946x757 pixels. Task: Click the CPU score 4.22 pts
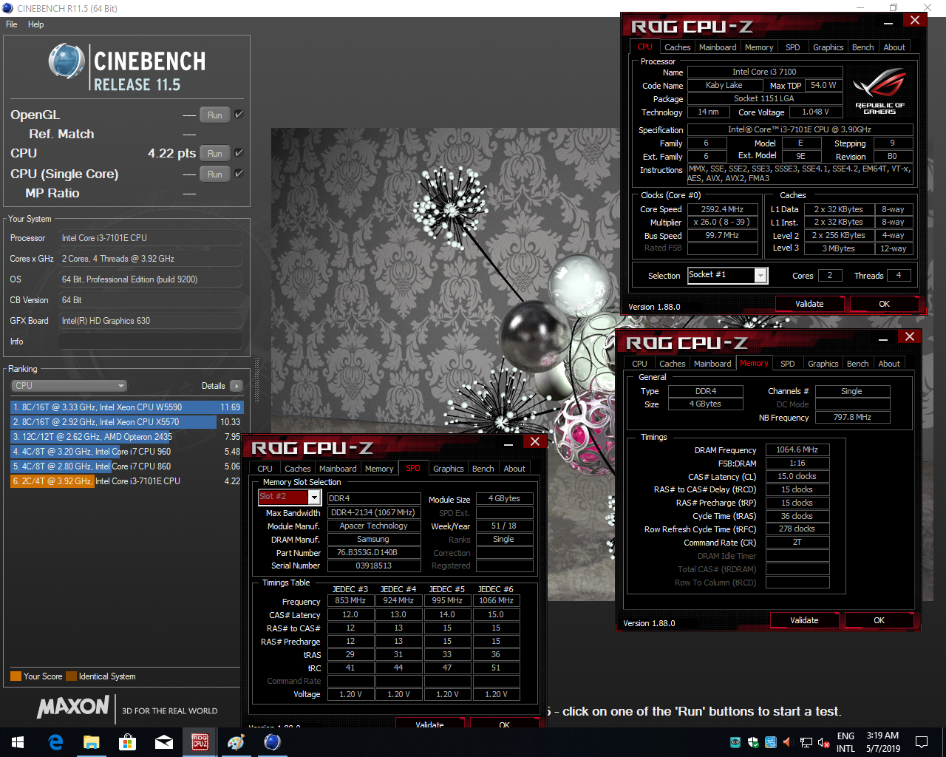click(171, 153)
